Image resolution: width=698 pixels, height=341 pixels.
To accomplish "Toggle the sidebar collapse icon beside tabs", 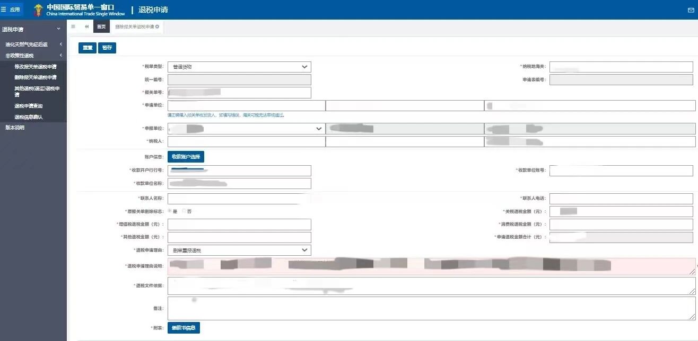I will (x=73, y=26).
